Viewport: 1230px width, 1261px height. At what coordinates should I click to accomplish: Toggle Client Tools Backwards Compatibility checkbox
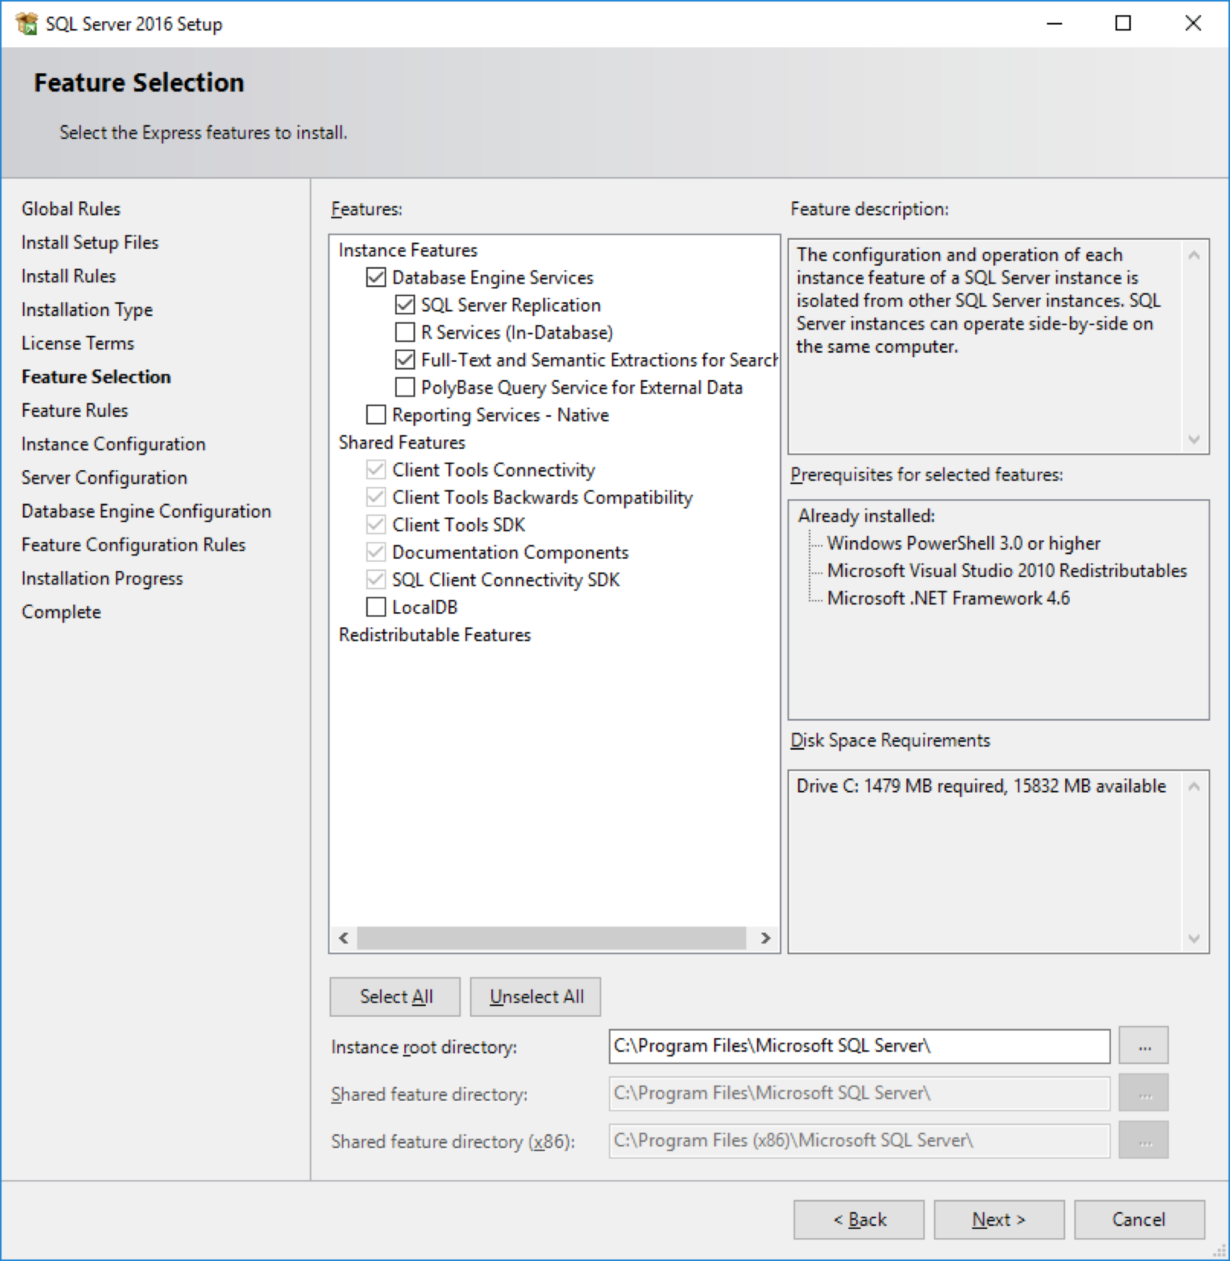[x=375, y=497]
